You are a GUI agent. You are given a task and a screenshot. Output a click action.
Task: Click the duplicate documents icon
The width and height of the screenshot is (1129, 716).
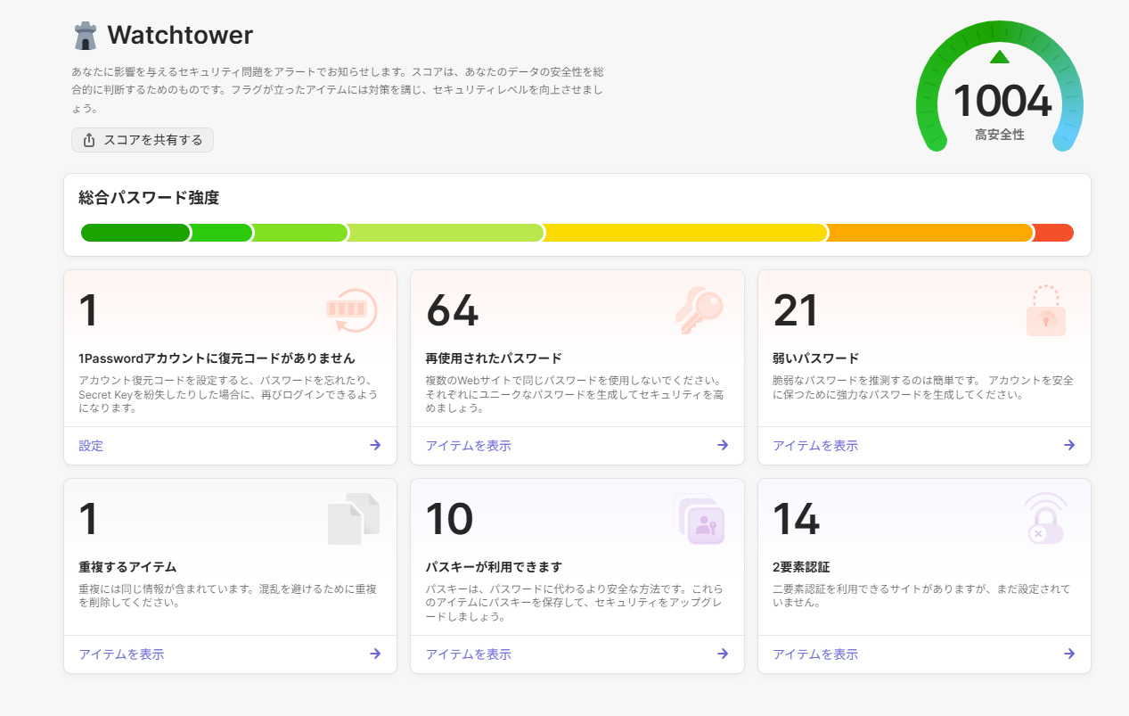[353, 519]
